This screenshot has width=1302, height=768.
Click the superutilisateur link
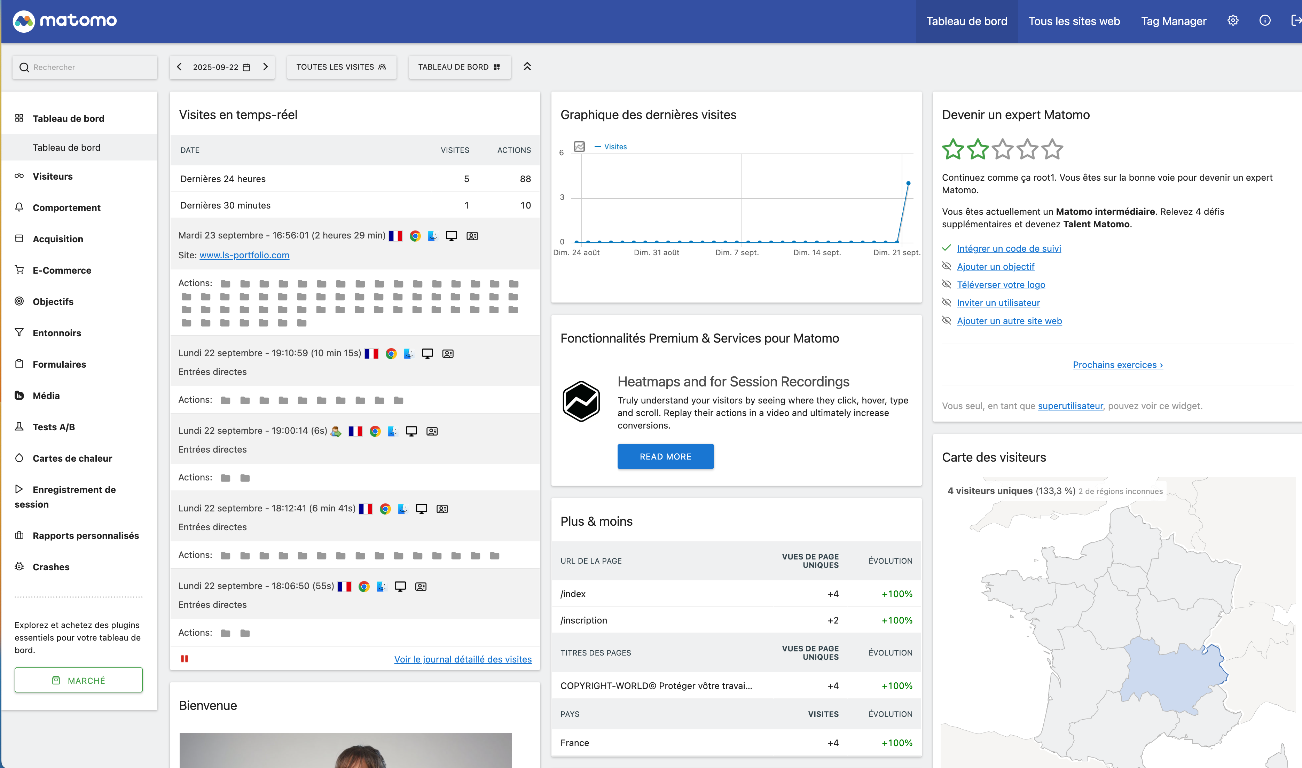coord(1071,406)
